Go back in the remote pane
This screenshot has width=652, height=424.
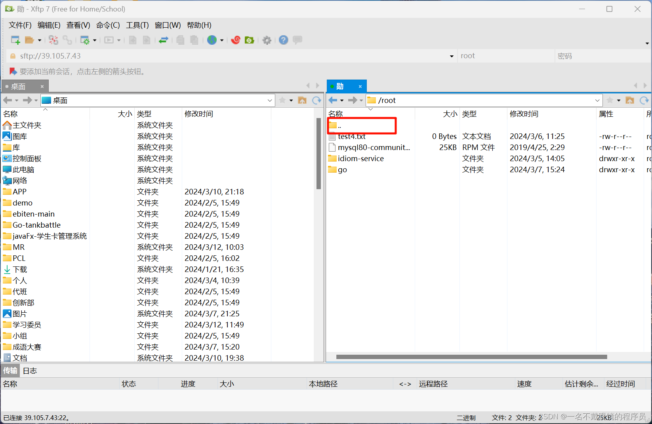pyautogui.click(x=333, y=100)
